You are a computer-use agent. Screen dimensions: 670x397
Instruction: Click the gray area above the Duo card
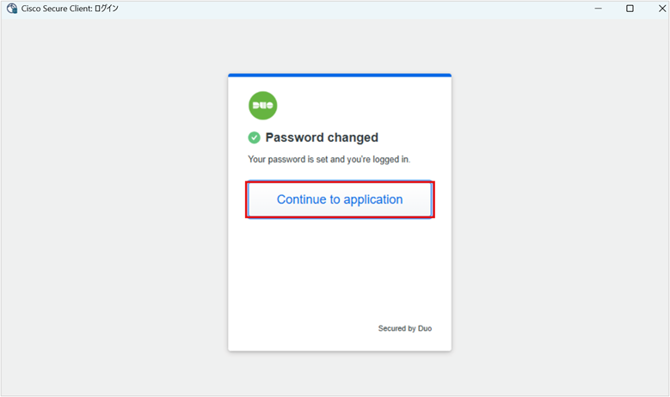pos(340,45)
